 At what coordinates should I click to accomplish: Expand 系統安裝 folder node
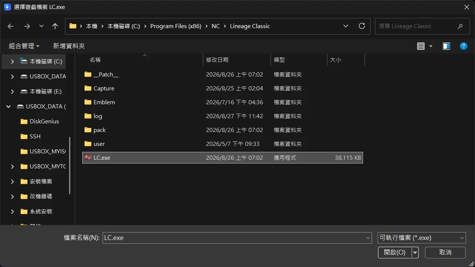click(12, 211)
